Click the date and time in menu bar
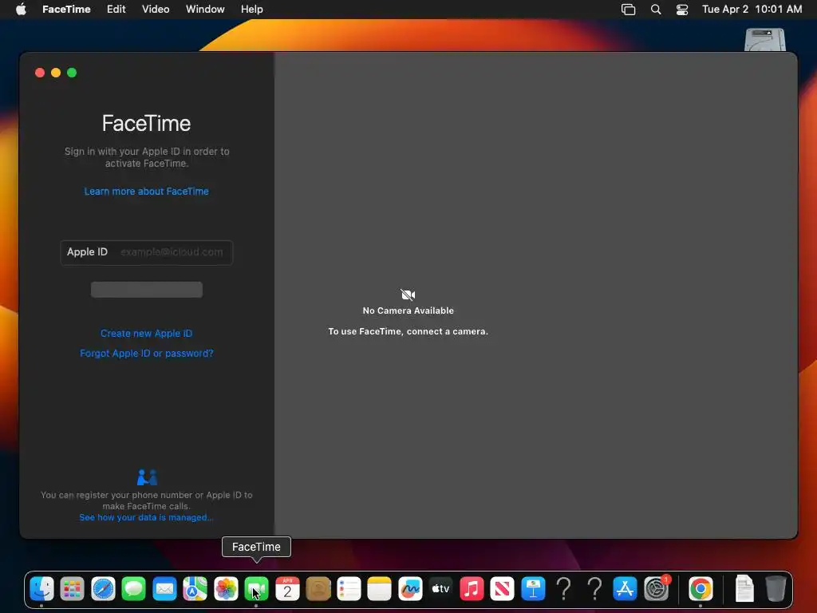The image size is (817, 613). point(752,10)
